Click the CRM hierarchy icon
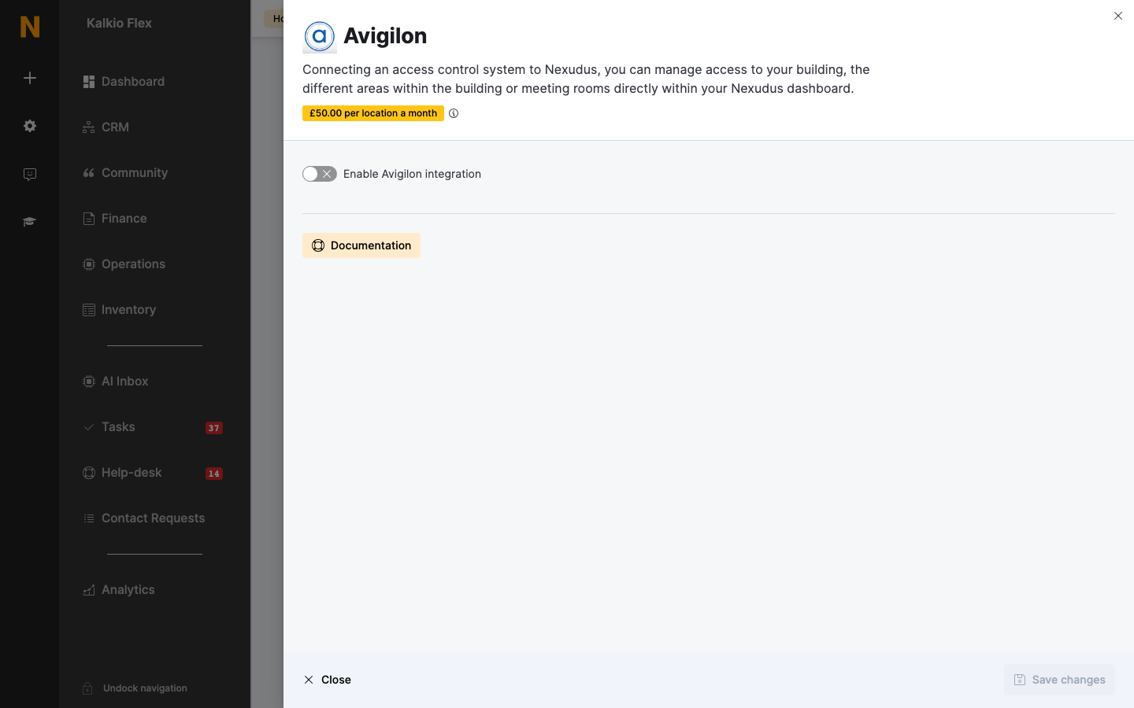 click(89, 127)
